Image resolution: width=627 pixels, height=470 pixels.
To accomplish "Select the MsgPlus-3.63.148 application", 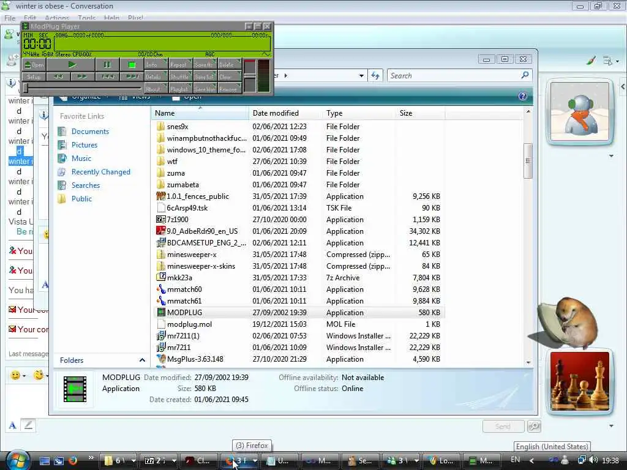I will click(195, 359).
